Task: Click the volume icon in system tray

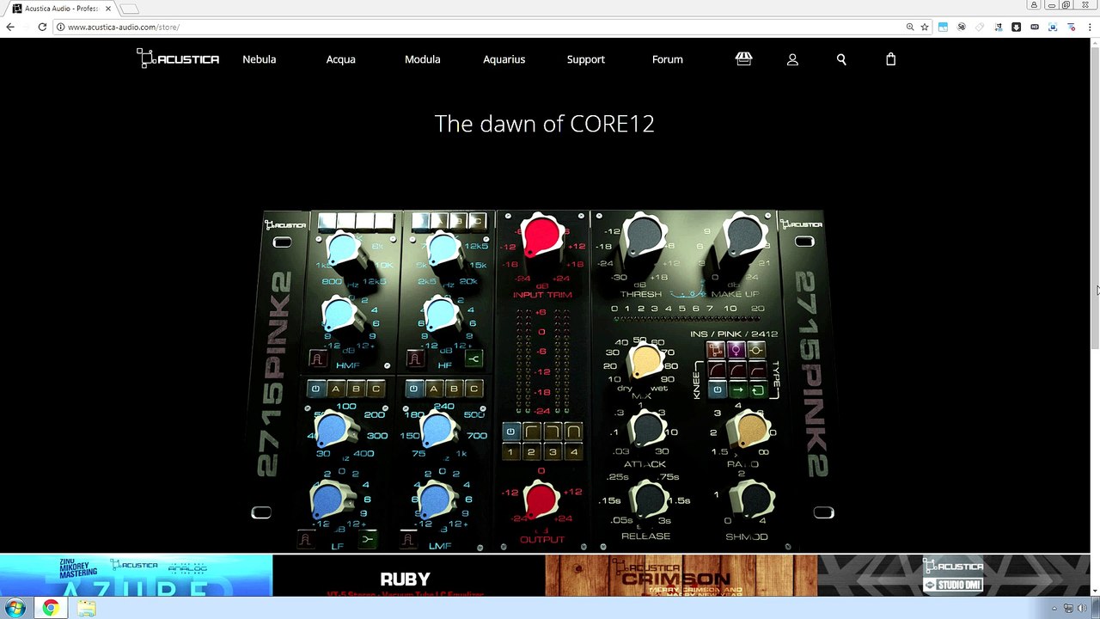Action: [x=1081, y=609]
